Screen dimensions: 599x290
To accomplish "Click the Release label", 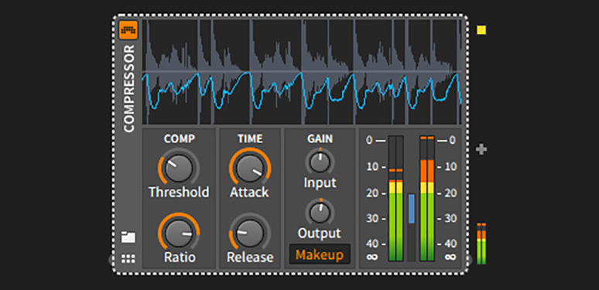I will (250, 258).
